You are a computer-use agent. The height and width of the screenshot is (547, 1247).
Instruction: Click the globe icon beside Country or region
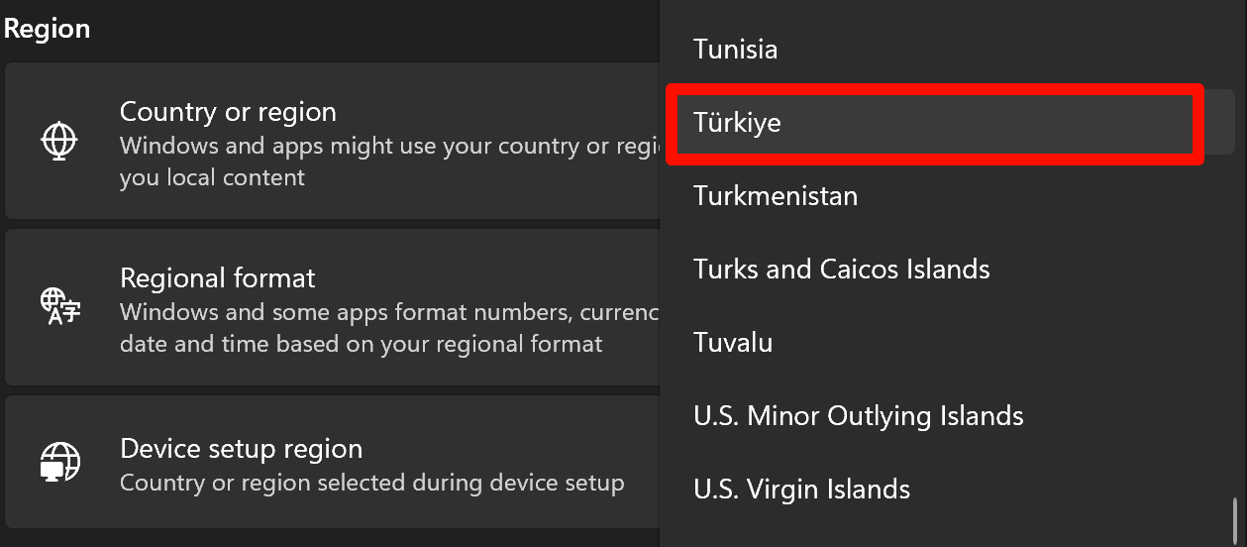(59, 142)
